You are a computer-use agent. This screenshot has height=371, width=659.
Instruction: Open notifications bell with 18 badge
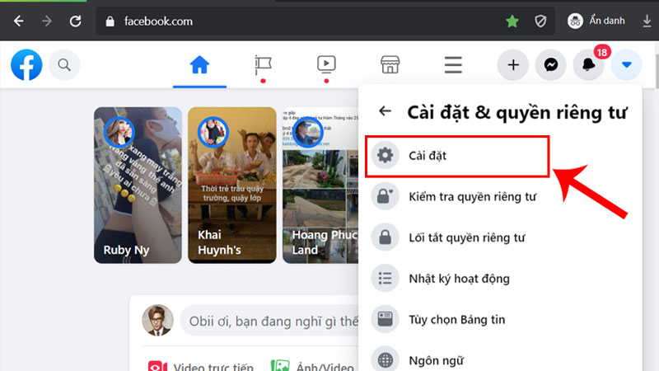[x=588, y=65]
